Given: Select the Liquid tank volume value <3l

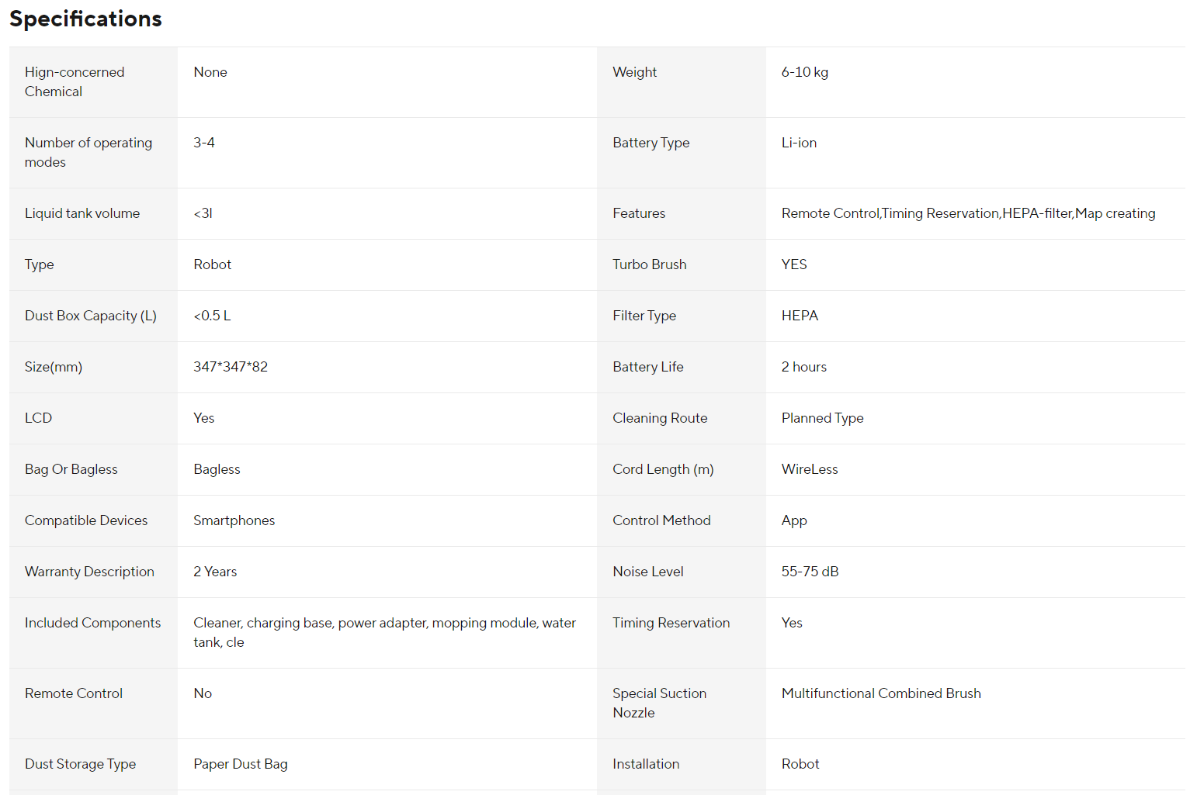Looking at the screenshot, I should tap(203, 213).
